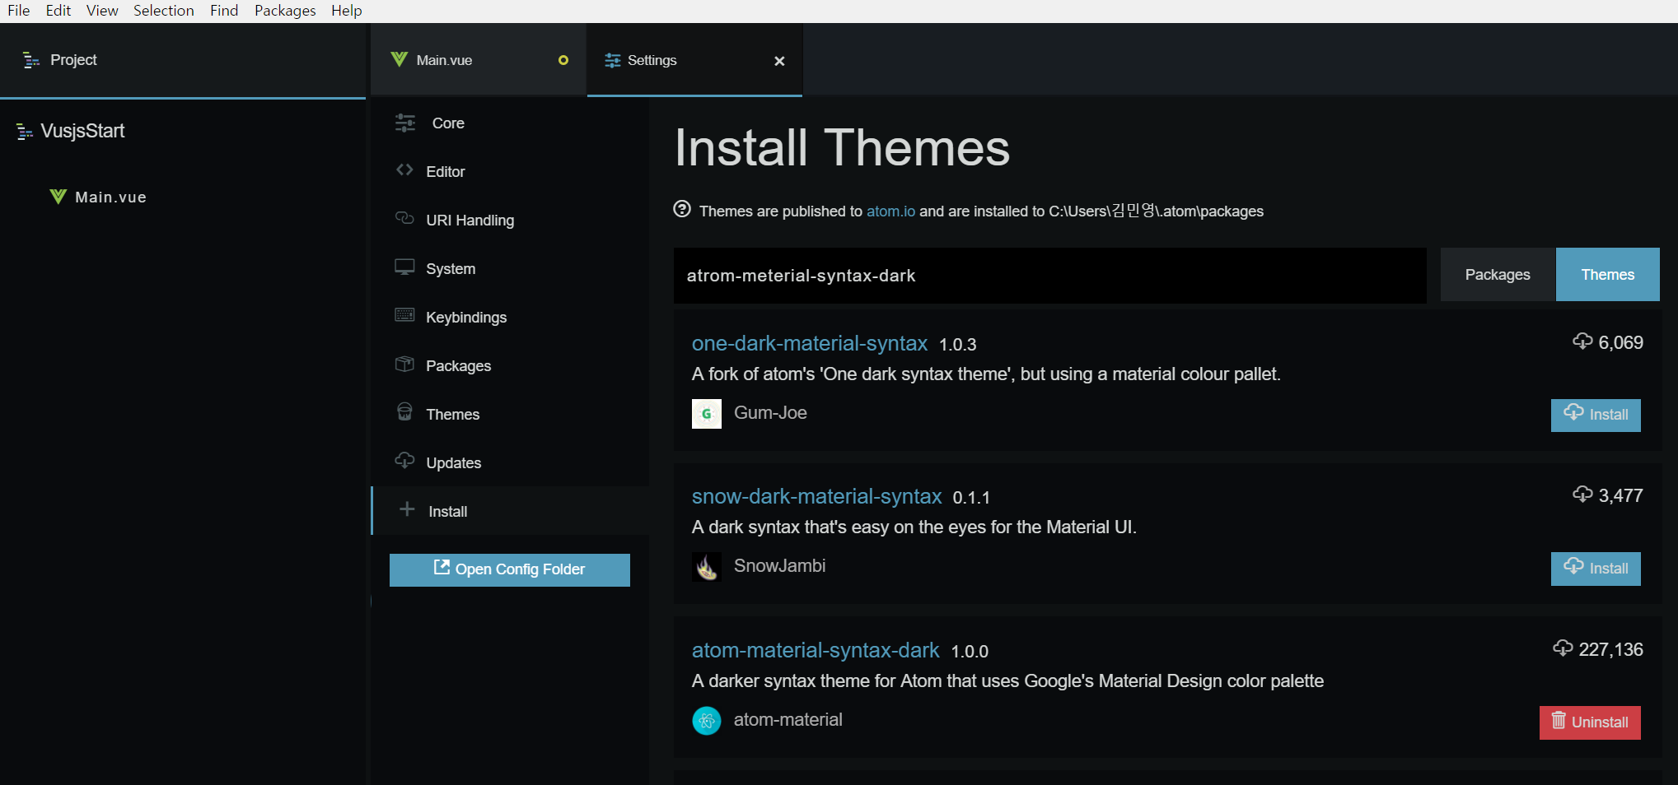Click the Packages box icon
This screenshot has height=785, width=1678.
(x=404, y=364)
